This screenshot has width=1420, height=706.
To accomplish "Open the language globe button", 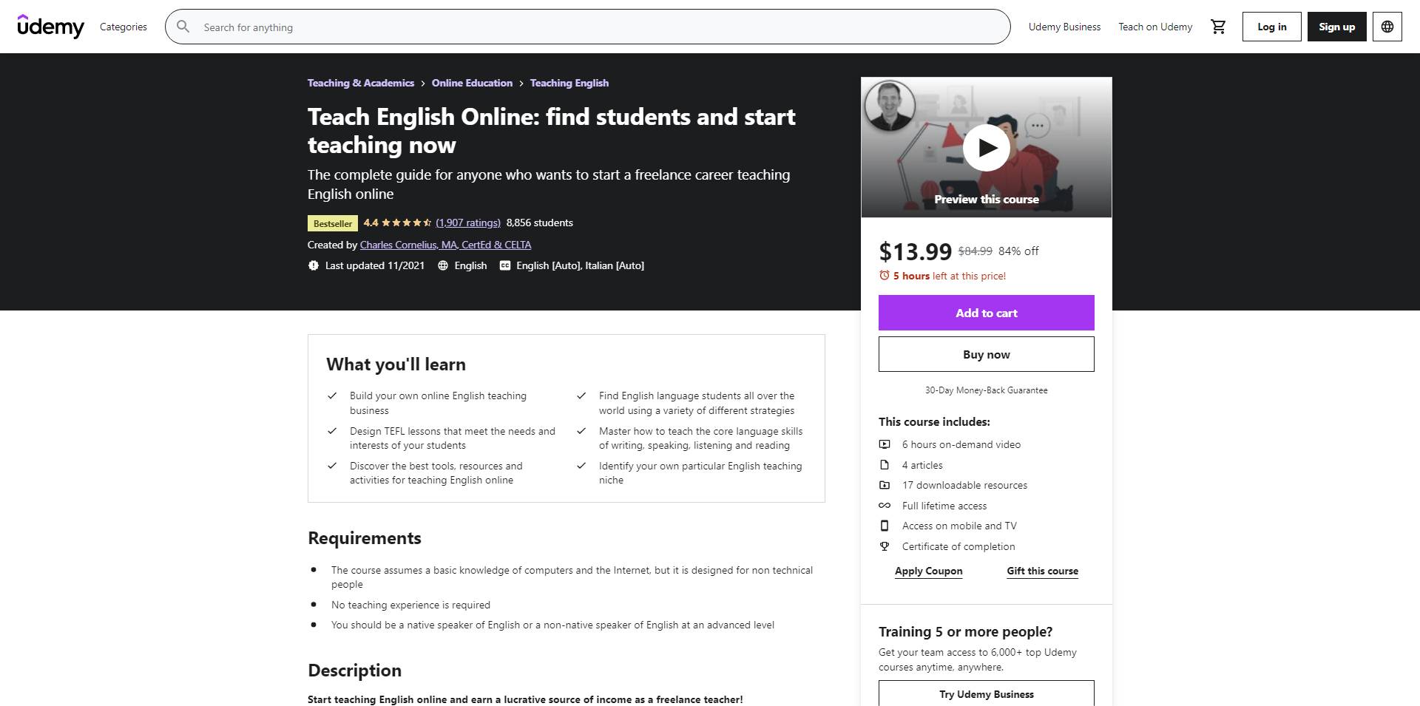I will [x=1387, y=27].
